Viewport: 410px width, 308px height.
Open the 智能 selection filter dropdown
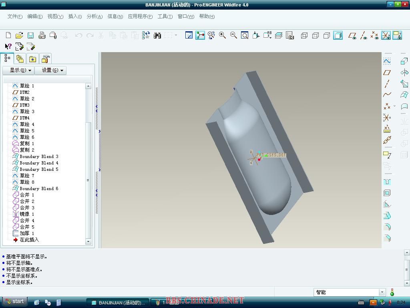(382, 292)
